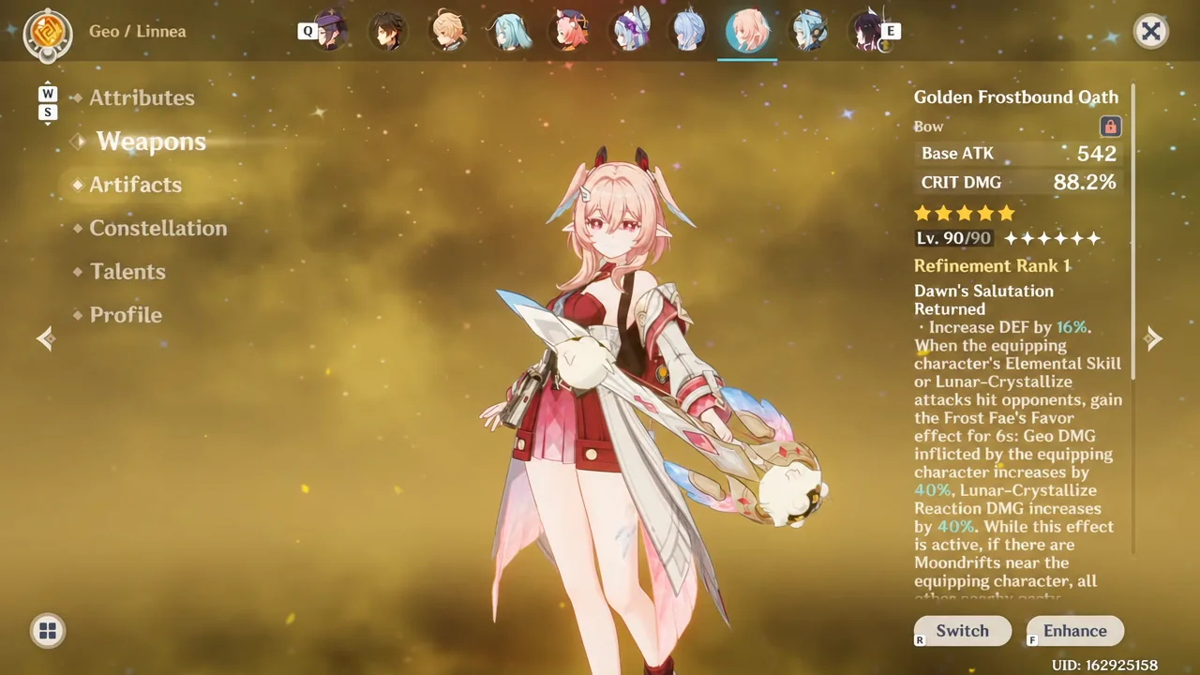Open the Talents menu
Screen dimensions: 1200x675
point(127,272)
